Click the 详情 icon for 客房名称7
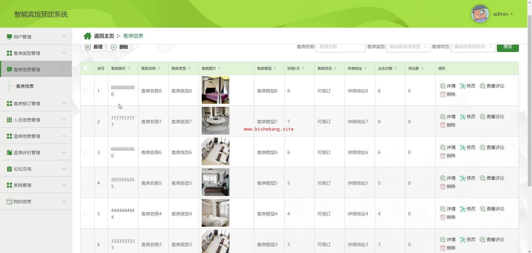 [x=443, y=117]
